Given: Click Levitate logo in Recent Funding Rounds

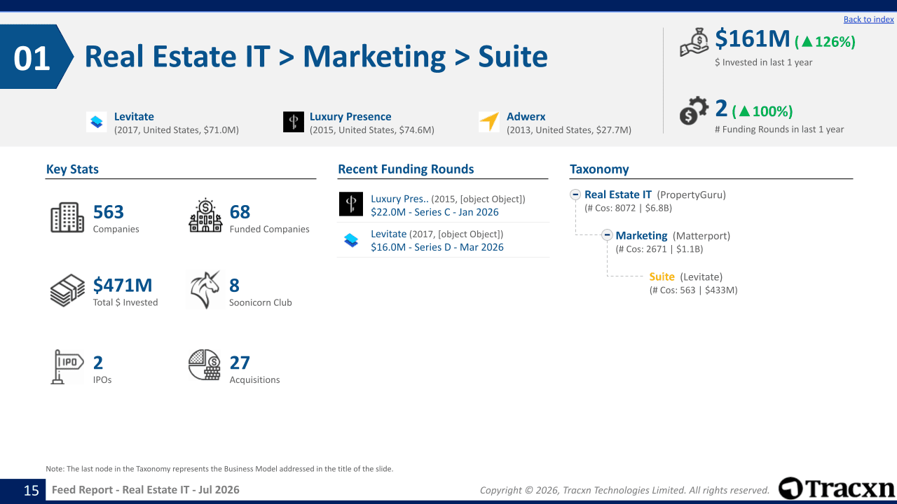Looking at the screenshot, I should [351, 240].
